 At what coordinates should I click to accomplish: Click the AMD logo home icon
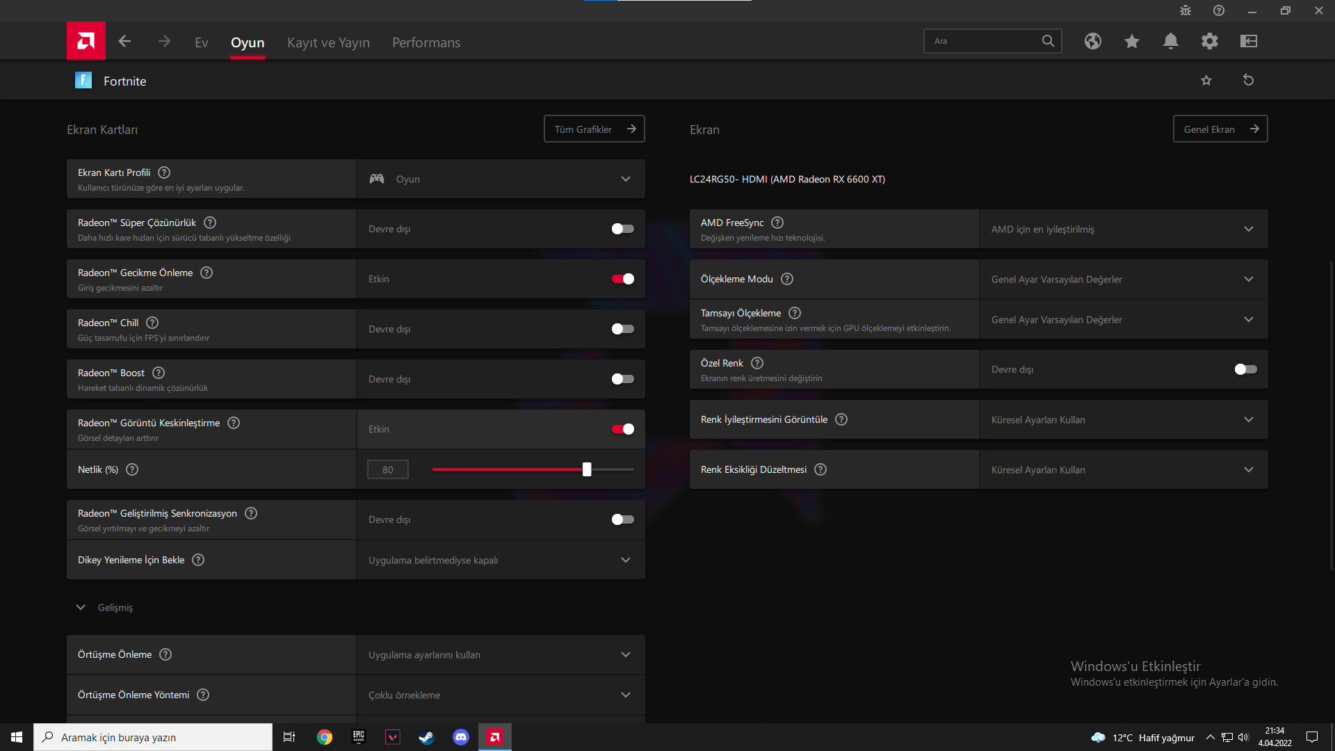coord(86,41)
